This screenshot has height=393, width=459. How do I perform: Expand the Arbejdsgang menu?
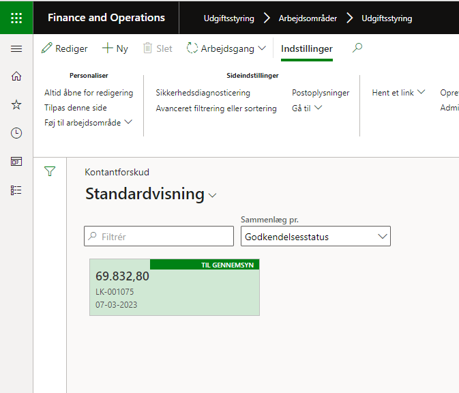(226, 48)
